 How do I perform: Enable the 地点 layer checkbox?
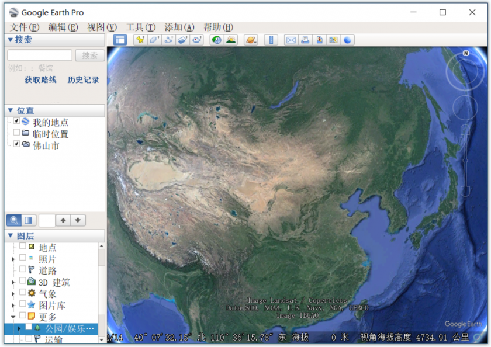[23, 247]
